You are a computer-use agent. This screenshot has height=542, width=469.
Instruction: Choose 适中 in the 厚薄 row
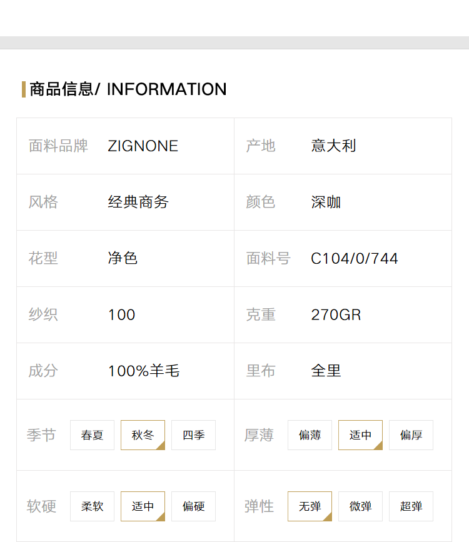point(360,435)
